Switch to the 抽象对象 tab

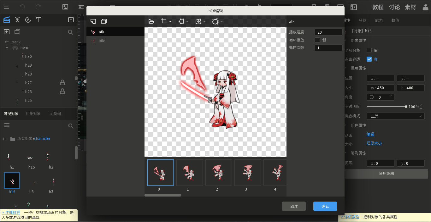click(x=32, y=114)
